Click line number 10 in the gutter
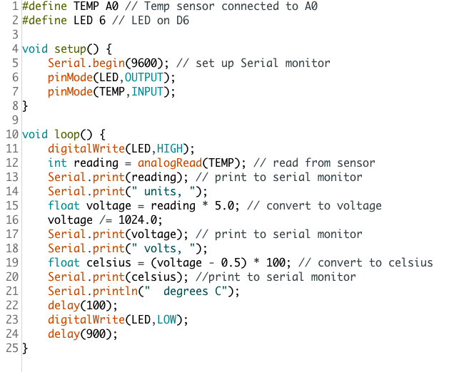449x372 pixels. click(11, 134)
